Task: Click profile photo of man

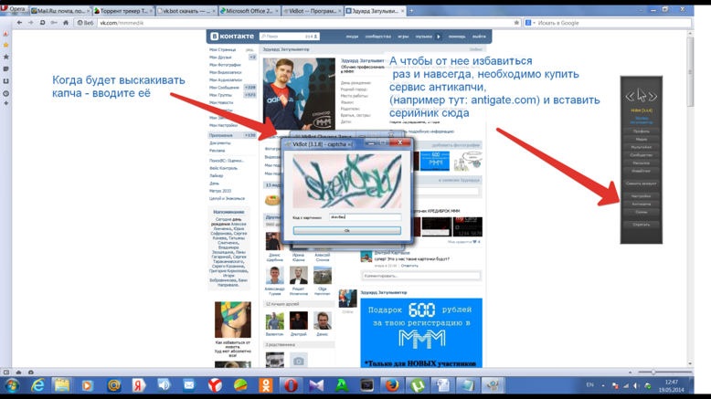Action: coord(299,93)
